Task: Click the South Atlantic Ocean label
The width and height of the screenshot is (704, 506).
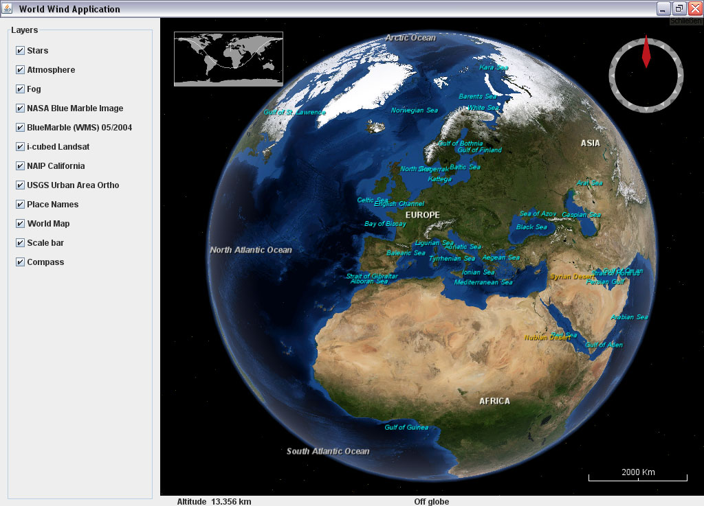Action: pos(328,451)
